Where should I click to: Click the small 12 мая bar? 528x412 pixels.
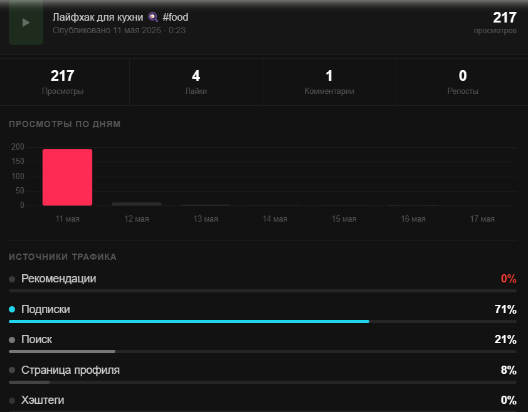136,204
